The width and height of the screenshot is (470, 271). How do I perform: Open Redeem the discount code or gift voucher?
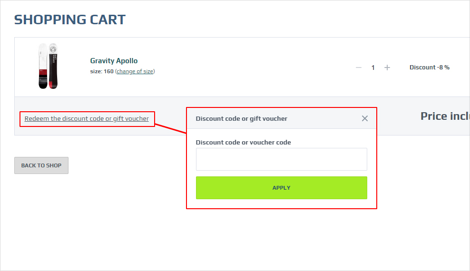87,118
